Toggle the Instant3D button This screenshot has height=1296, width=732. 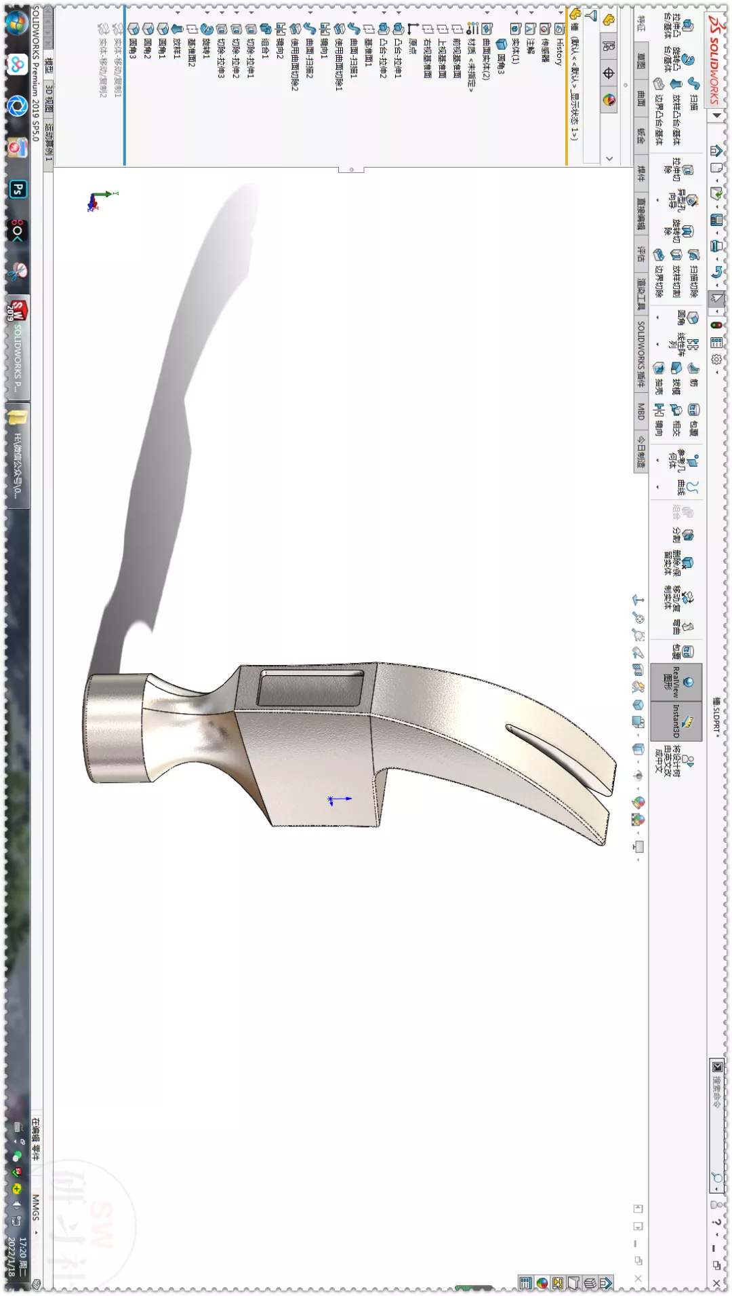676,721
